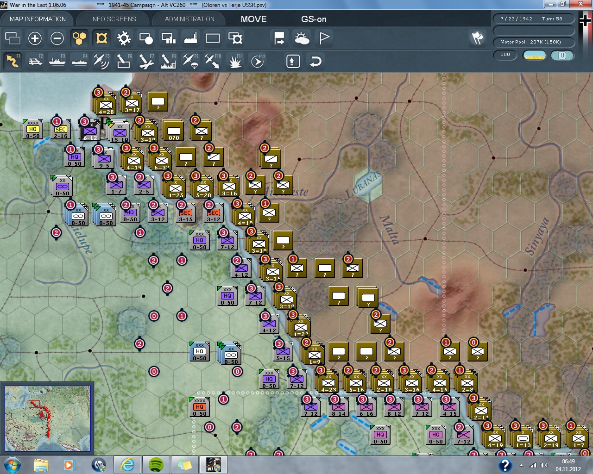The height and width of the screenshot is (474, 593).
Task: Click the plain rectangle icon in the toolbar
Action: pyautogui.click(x=213, y=38)
